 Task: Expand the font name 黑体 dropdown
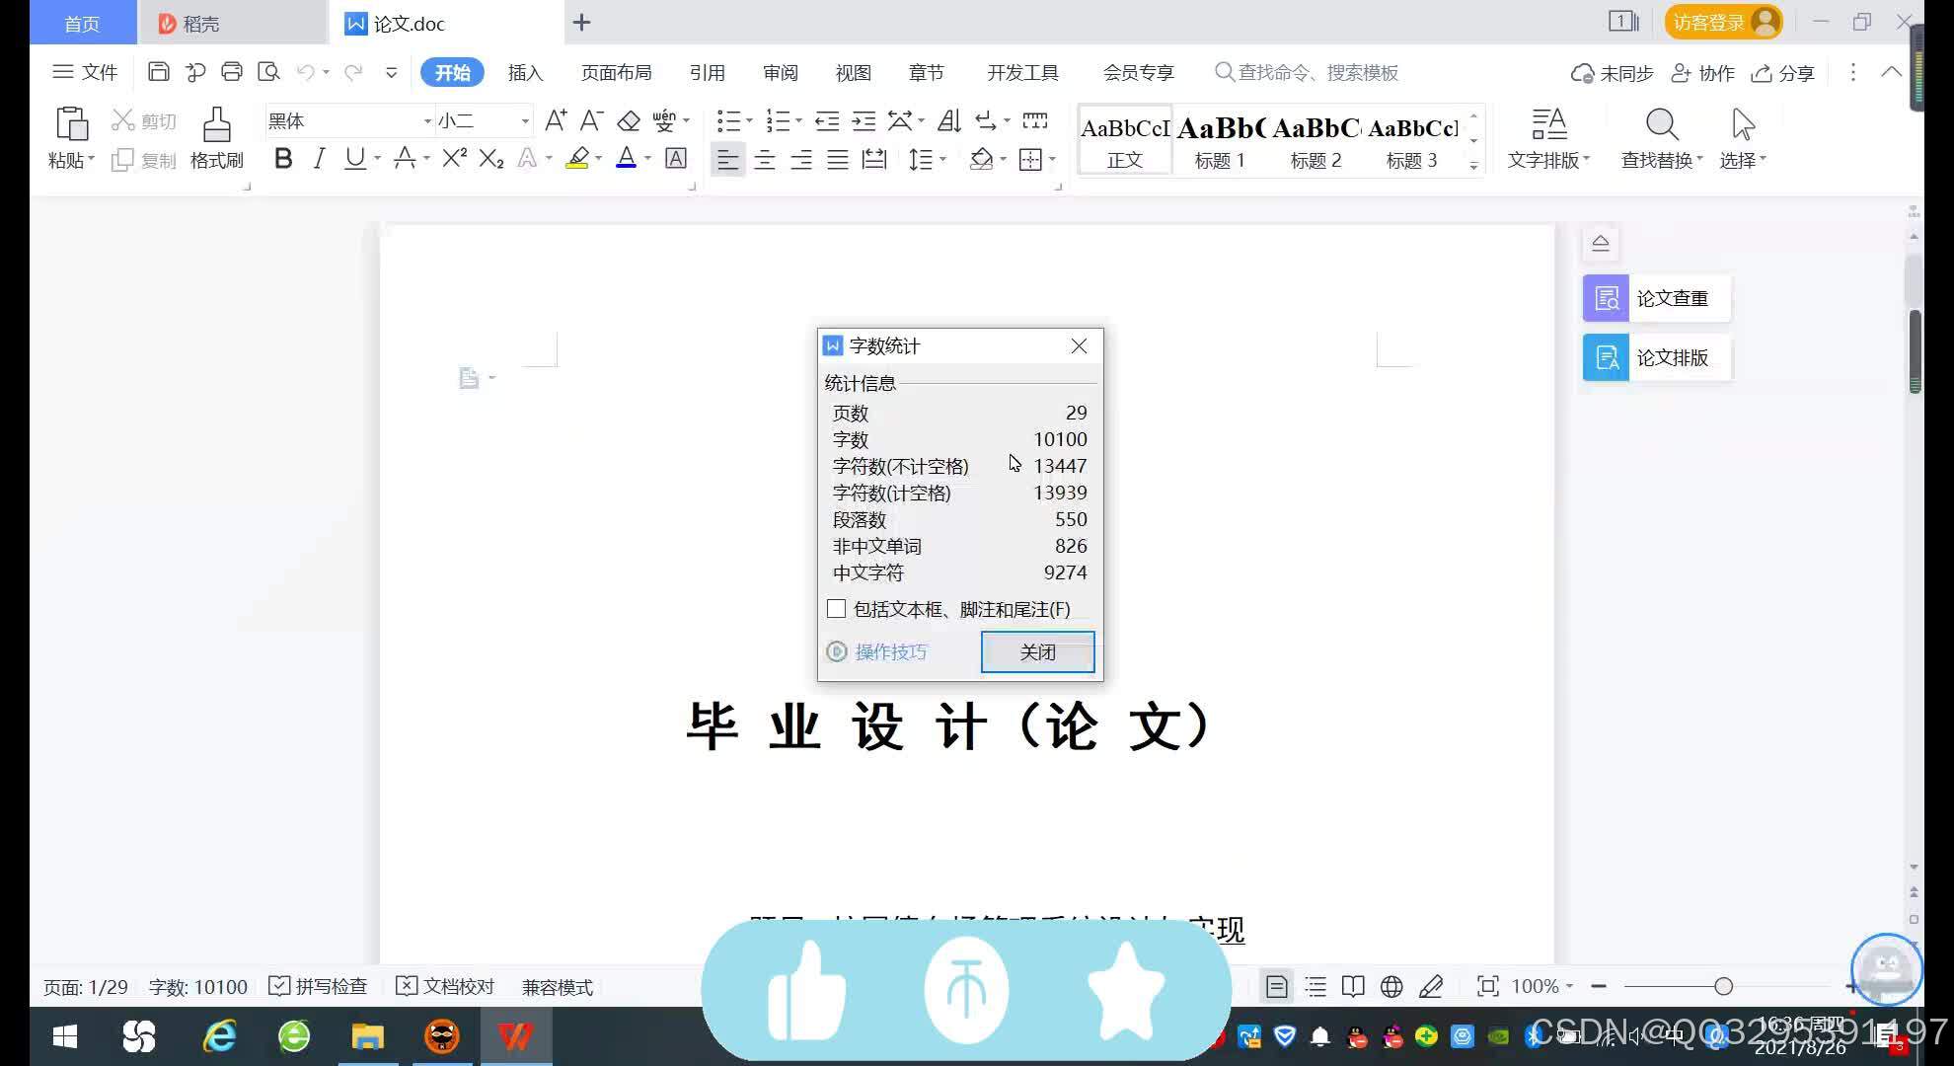(x=427, y=120)
